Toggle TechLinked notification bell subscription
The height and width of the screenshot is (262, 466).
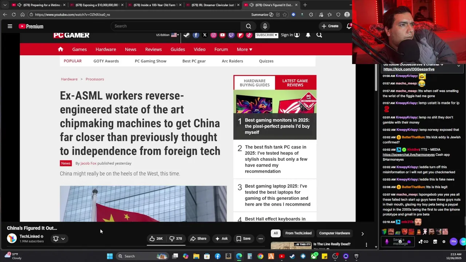click(x=56, y=239)
